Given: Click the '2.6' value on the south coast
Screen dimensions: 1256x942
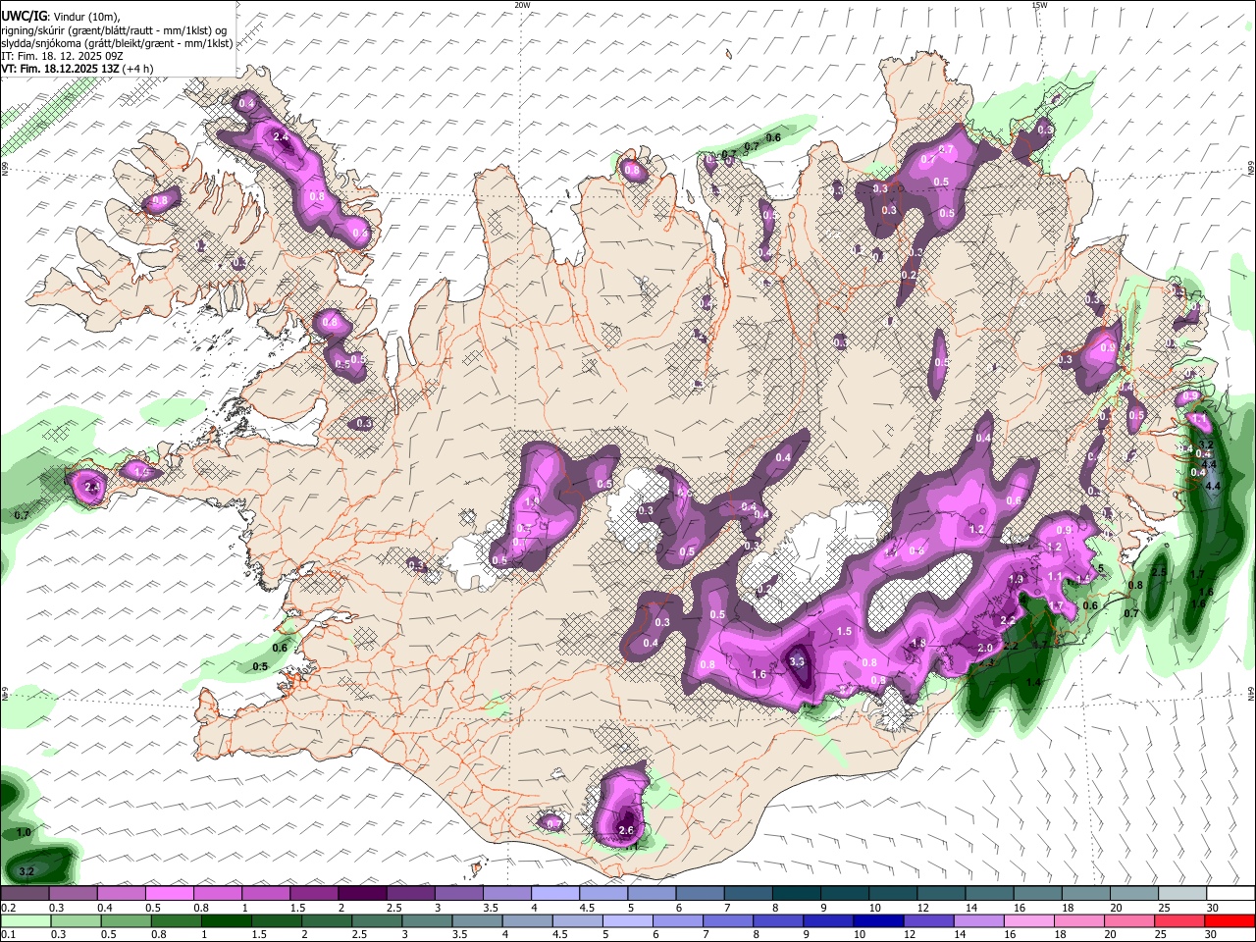Looking at the screenshot, I should 627,831.
